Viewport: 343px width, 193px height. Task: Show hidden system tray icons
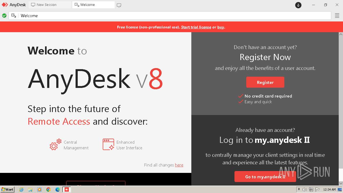coord(299,190)
